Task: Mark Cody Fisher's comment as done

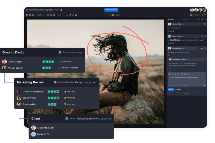Action: pos(205,48)
